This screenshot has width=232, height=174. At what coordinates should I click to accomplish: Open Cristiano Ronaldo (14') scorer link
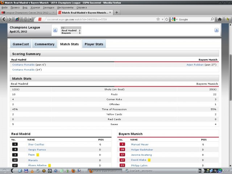point(23,70)
